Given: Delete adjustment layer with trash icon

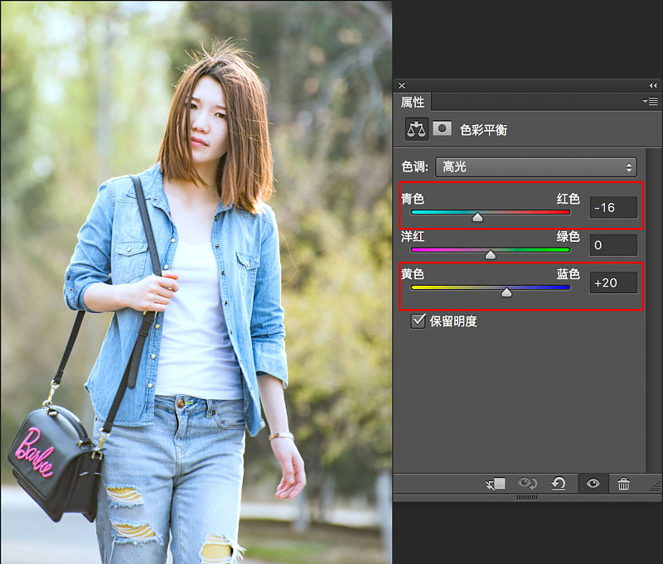Looking at the screenshot, I should pyautogui.click(x=624, y=484).
